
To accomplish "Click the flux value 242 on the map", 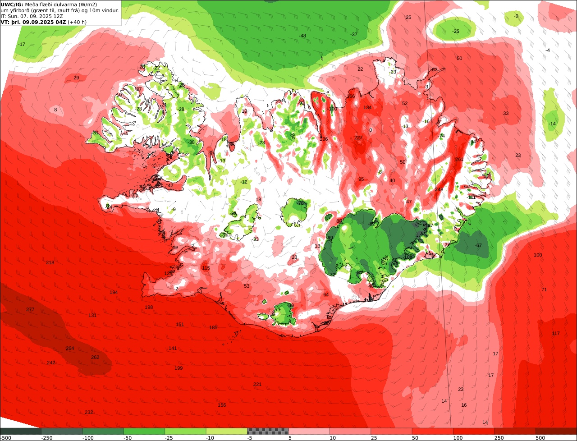I will click(x=51, y=363).
